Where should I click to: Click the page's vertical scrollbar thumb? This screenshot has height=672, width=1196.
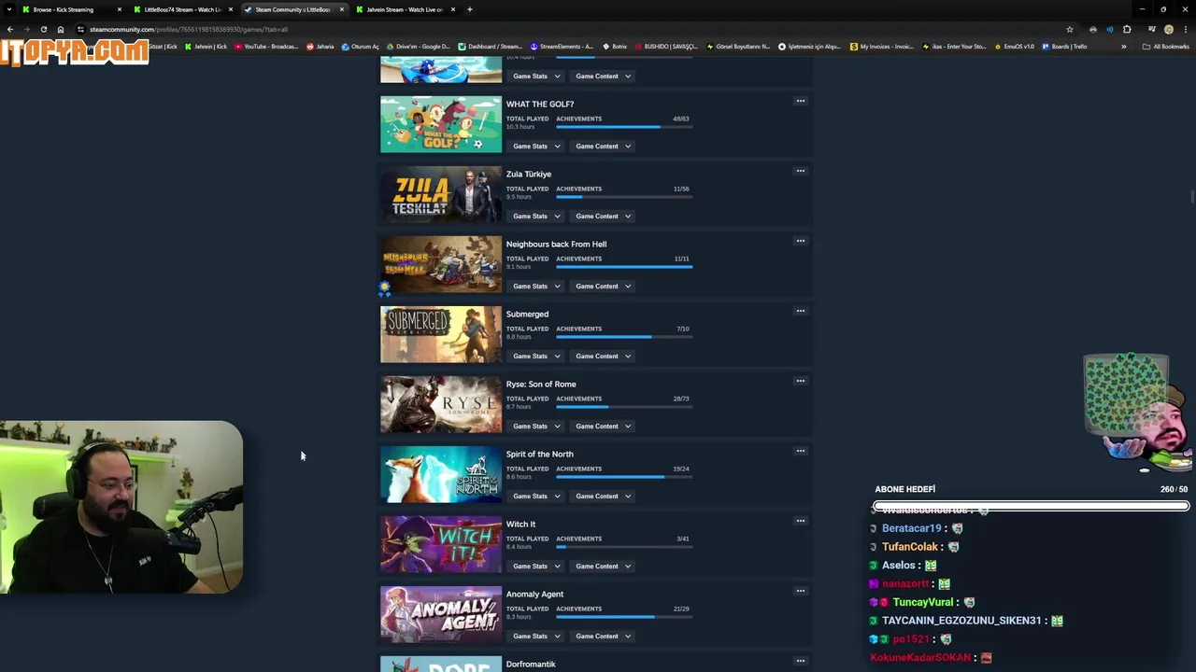point(1192,196)
